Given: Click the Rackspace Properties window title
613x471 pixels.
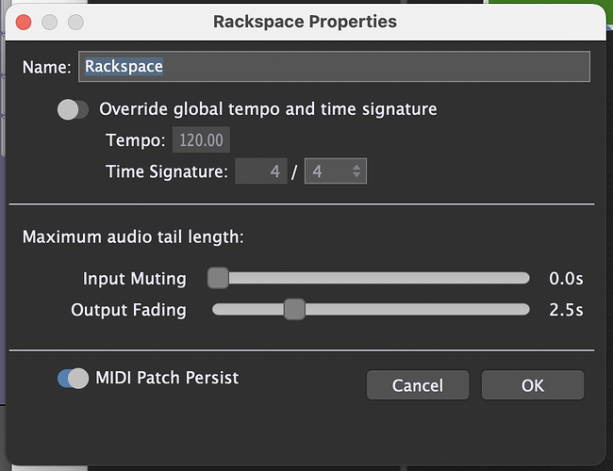Looking at the screenshot, I should tap(305, 22).
